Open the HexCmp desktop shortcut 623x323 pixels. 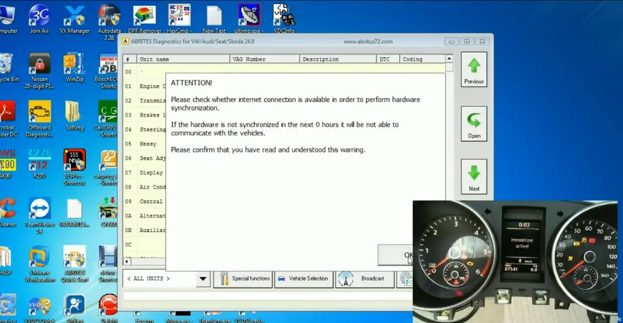(x=179, y=19)
